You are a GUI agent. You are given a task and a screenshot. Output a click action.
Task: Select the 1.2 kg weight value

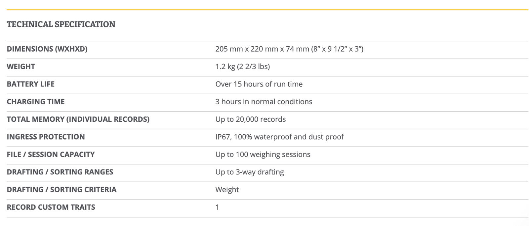pos(242,67)
